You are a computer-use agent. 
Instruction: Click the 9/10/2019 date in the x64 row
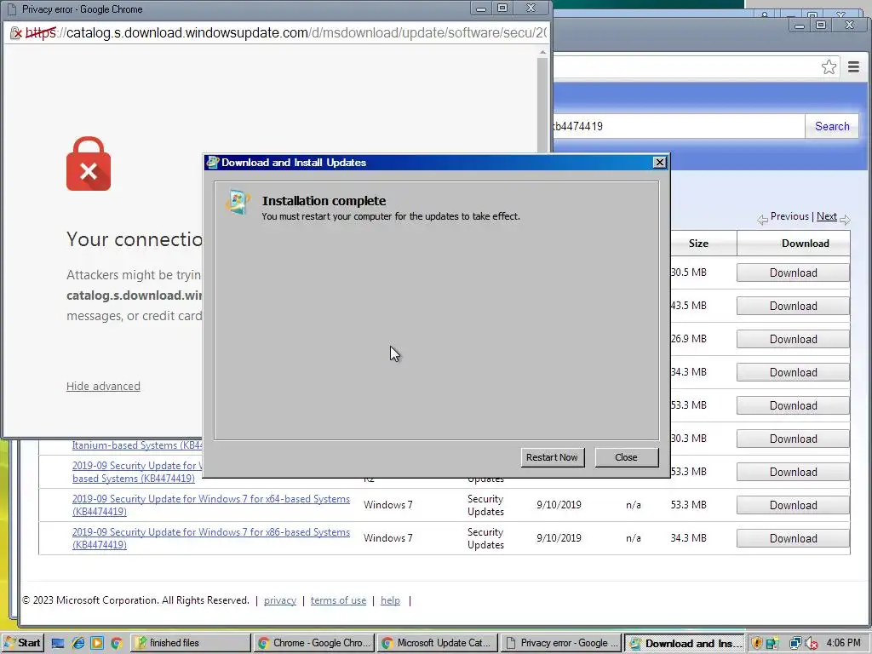pyautogui.click(x=559, y=505)
